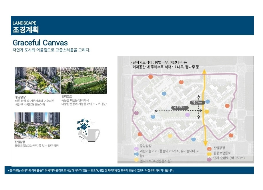The image size is (263, 190).
Task: Select purple marker 6 on the loop's left edge
Action: click(136, 113)
